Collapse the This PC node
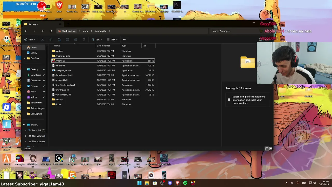This screenshot has width=332, height=187. pos(24,125)
